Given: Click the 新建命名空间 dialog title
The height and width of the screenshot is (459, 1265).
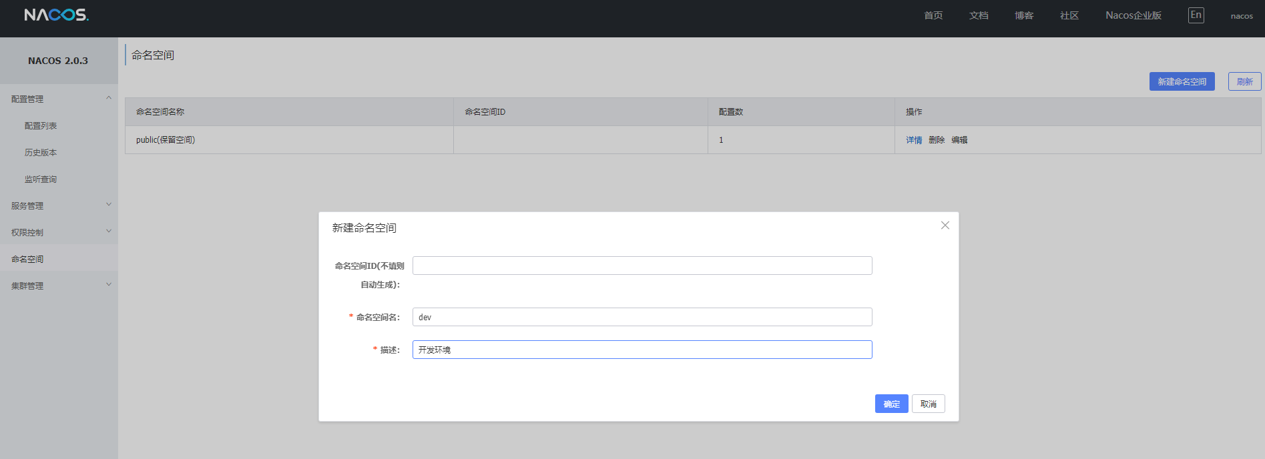Looking at the screenshot, I should 364,228.
